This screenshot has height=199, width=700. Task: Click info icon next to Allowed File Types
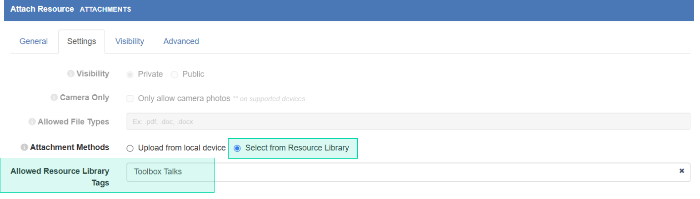click(x=32, y=122)
